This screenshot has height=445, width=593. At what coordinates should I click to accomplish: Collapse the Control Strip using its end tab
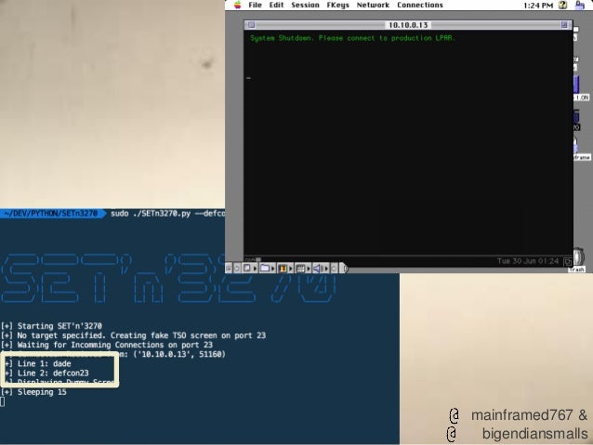(344, 268)
